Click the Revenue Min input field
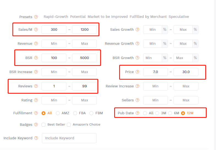Screen dimensions: 216x150 coord(54,44)
